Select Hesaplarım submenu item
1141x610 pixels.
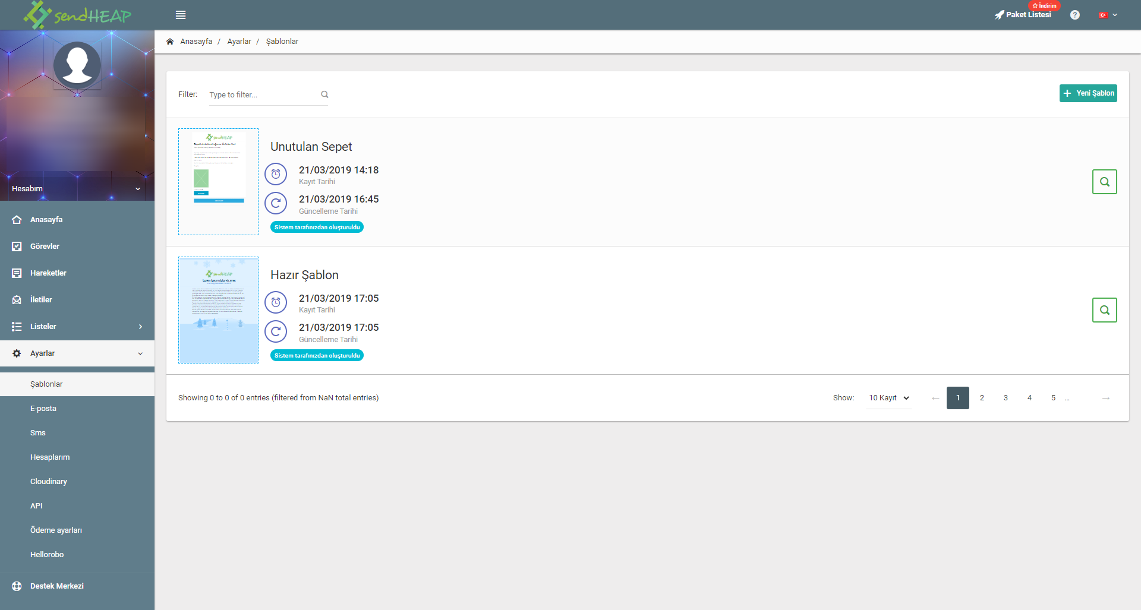point(77,457)
